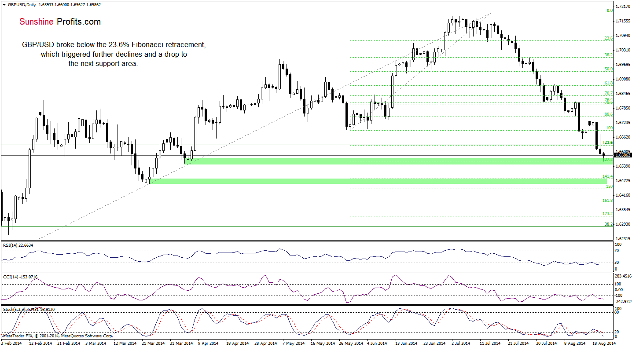This screenshot has height=347, width=632.
Task: Click the 1.63545 price axis label
Action: click(x=624, y=210)
